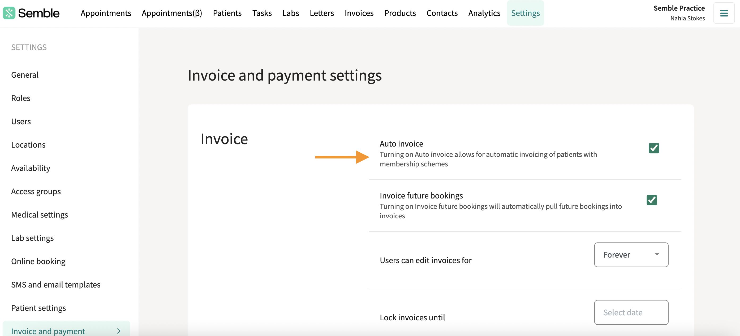Open the Appointments tab
Screen dimensions: 740x336
[106, 13]
